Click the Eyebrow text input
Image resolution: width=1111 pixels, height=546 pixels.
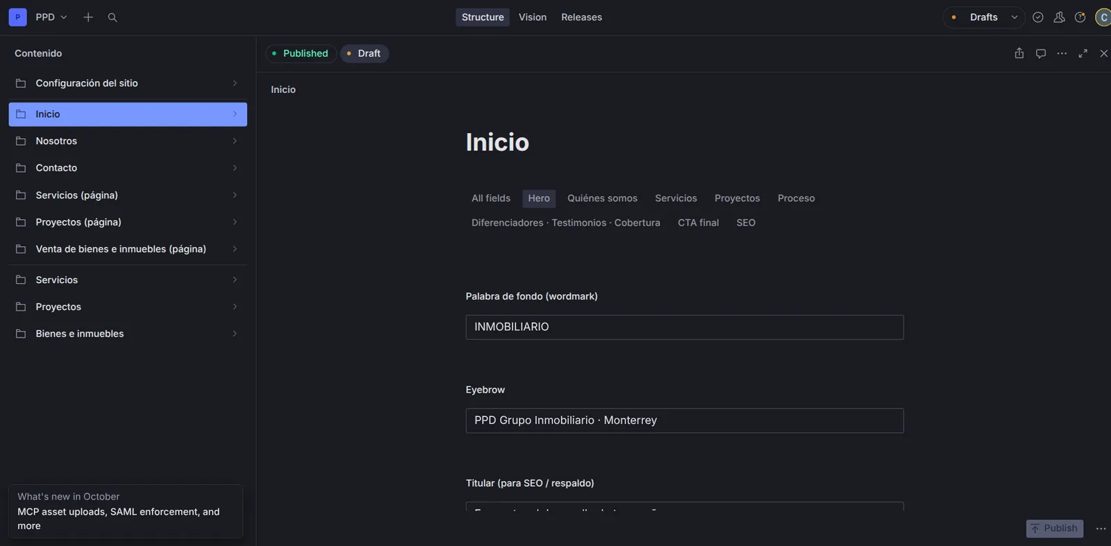coord(685,420)
